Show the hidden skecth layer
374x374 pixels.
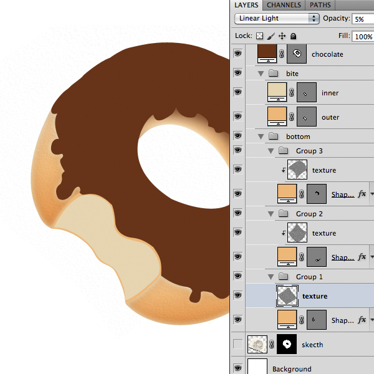pyautogui.click(x=237, y=344)
